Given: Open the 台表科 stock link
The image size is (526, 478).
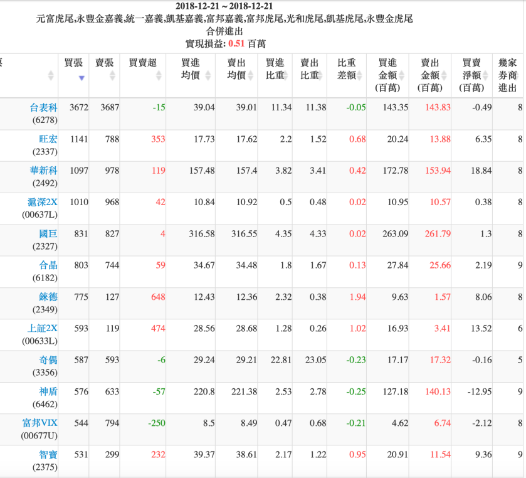Looking at the screenshot, I should click(44, 108).
